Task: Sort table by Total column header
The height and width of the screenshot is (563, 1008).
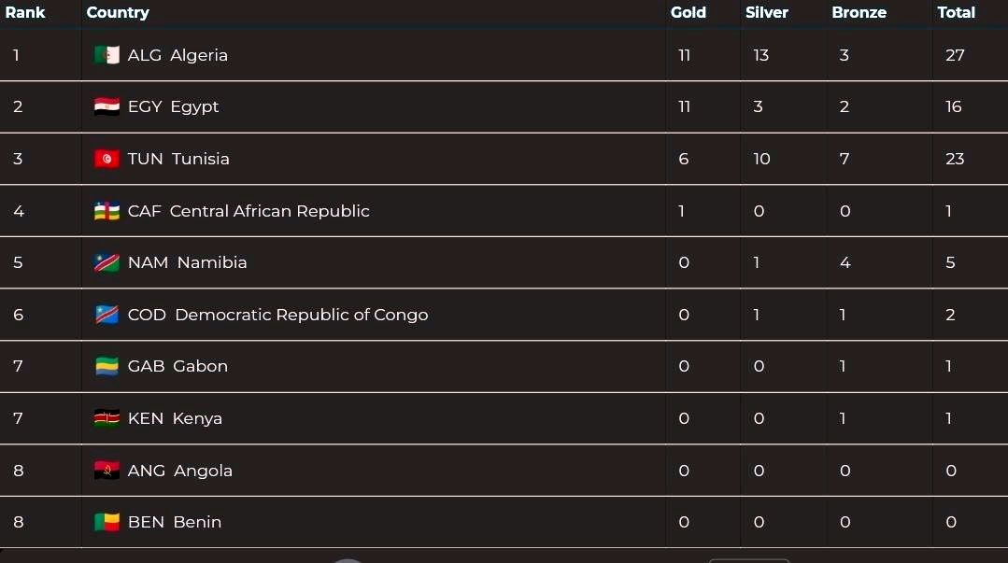Action: (956, 12)
